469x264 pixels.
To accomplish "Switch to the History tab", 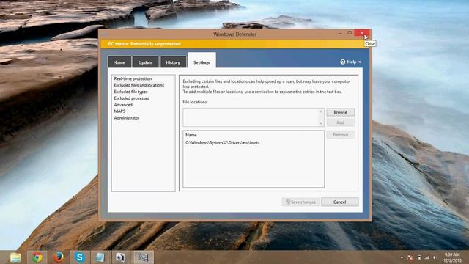I will [173, 62].
